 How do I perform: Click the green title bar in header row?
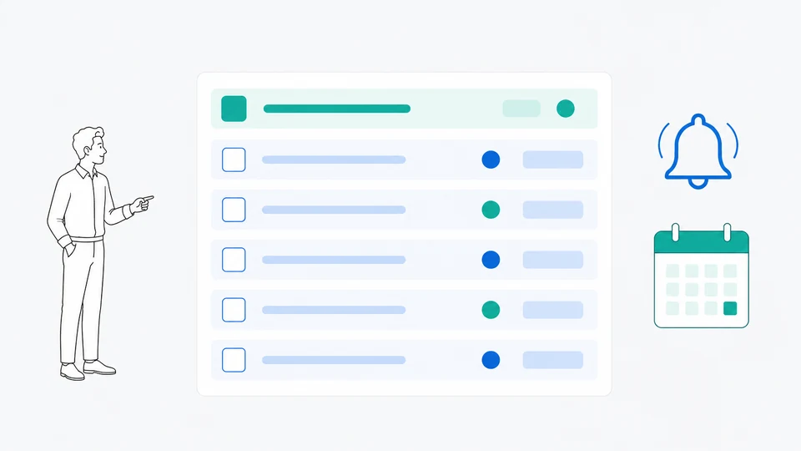[337, 109]
